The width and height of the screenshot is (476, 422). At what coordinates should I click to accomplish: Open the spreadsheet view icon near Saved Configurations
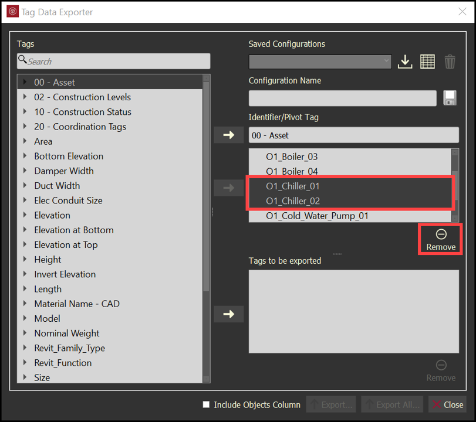tap(427, 61)
